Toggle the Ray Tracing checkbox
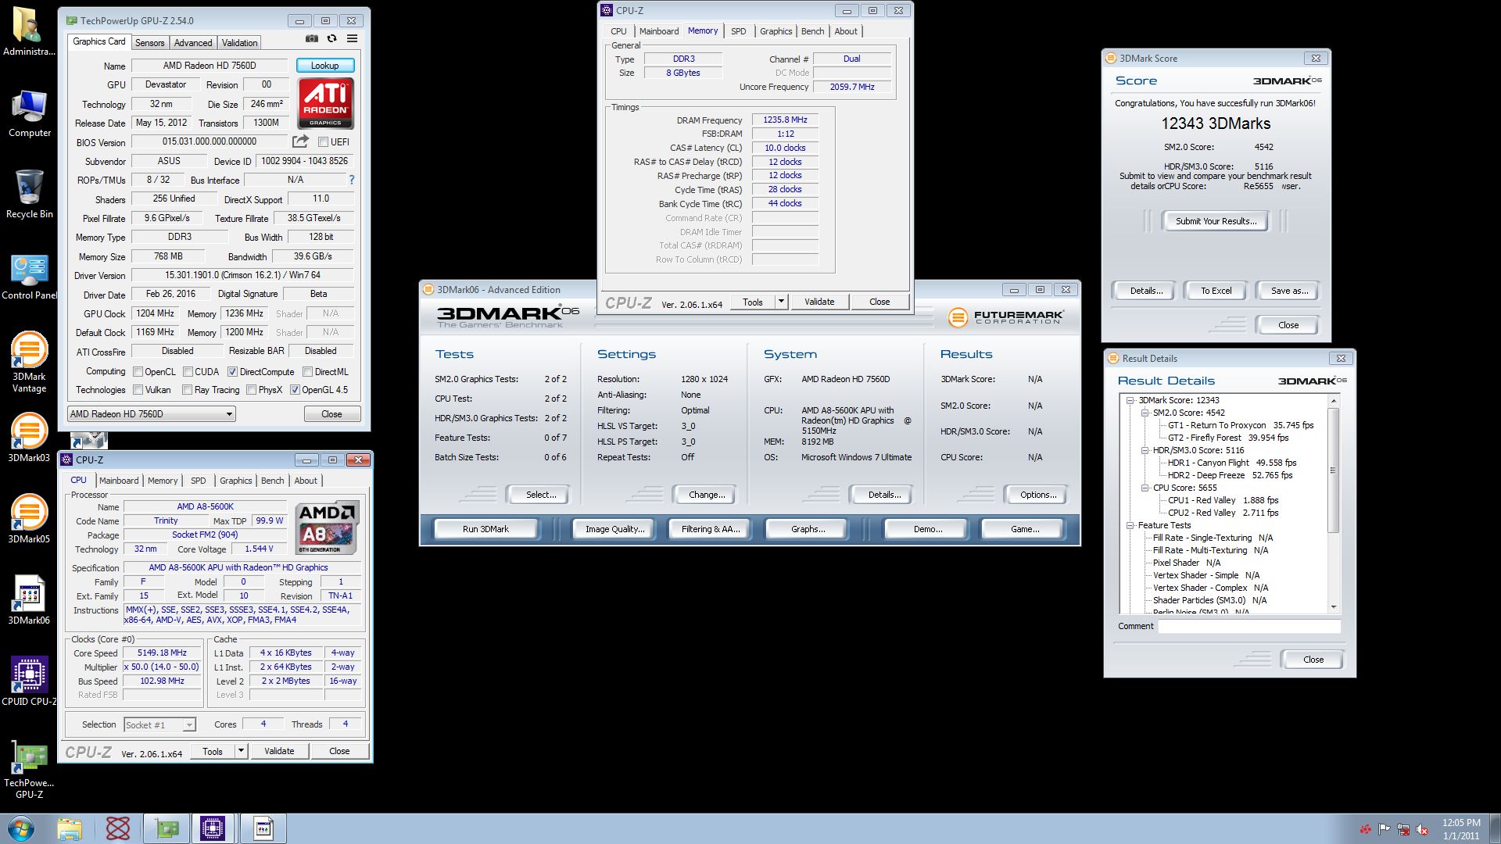 click(187, 390)
